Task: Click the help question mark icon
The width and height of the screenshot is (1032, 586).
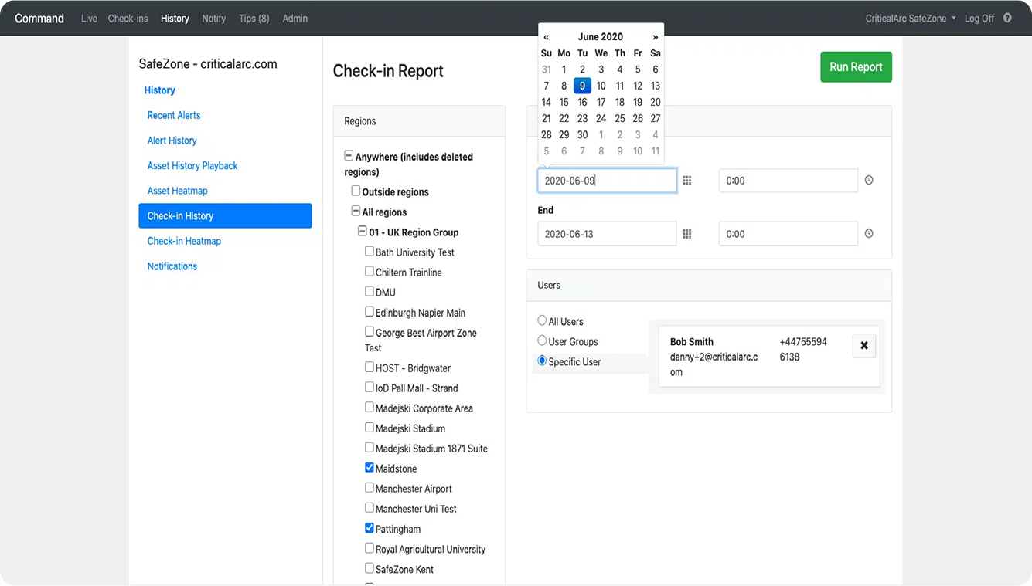Action: click(x=1007, y=18)
